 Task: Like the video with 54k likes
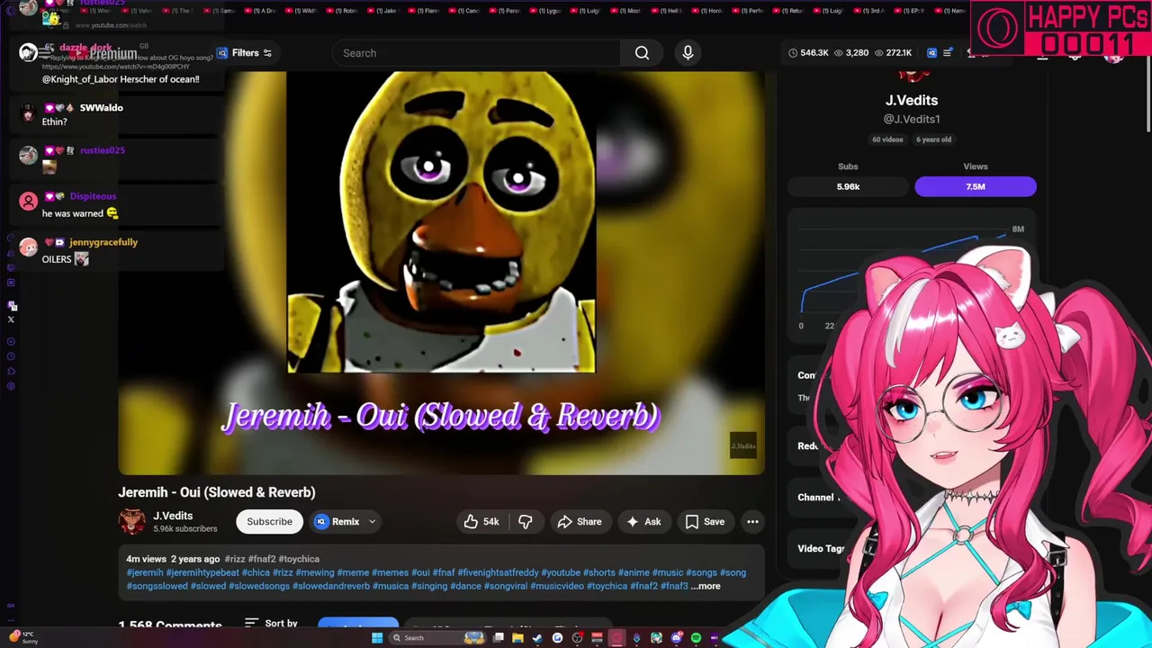(x=481, y=522)
